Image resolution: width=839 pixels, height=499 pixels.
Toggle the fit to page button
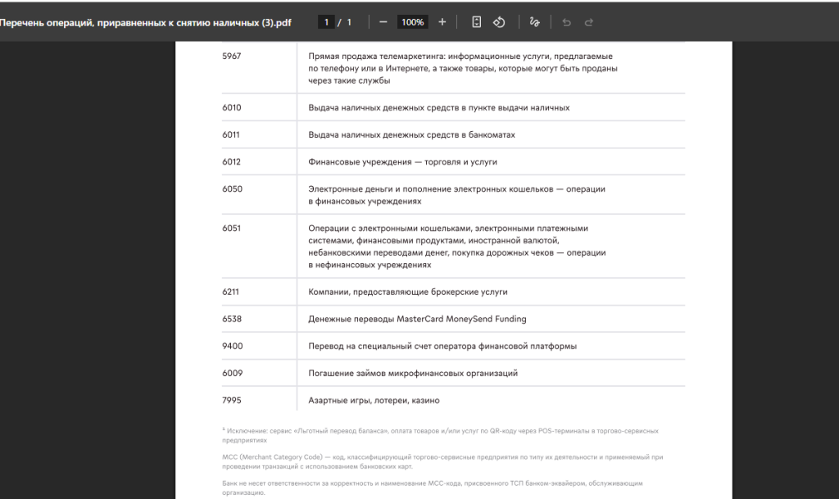[x=477, y=22]
